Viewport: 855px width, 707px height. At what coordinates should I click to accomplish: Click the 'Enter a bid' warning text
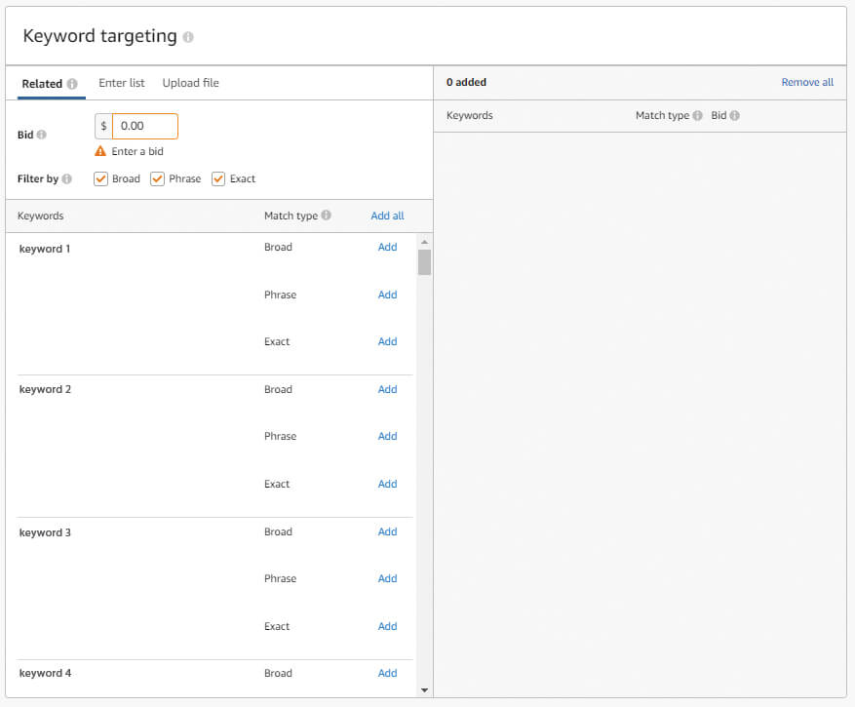pyautogui.click(x=137, y=152)
